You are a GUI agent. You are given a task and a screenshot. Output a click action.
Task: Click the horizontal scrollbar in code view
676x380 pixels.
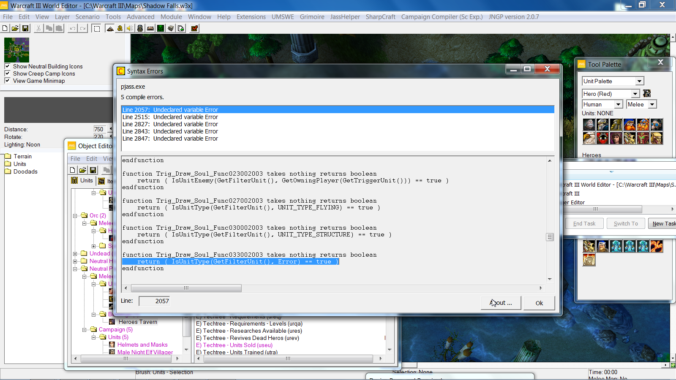[x=186, y=288]
